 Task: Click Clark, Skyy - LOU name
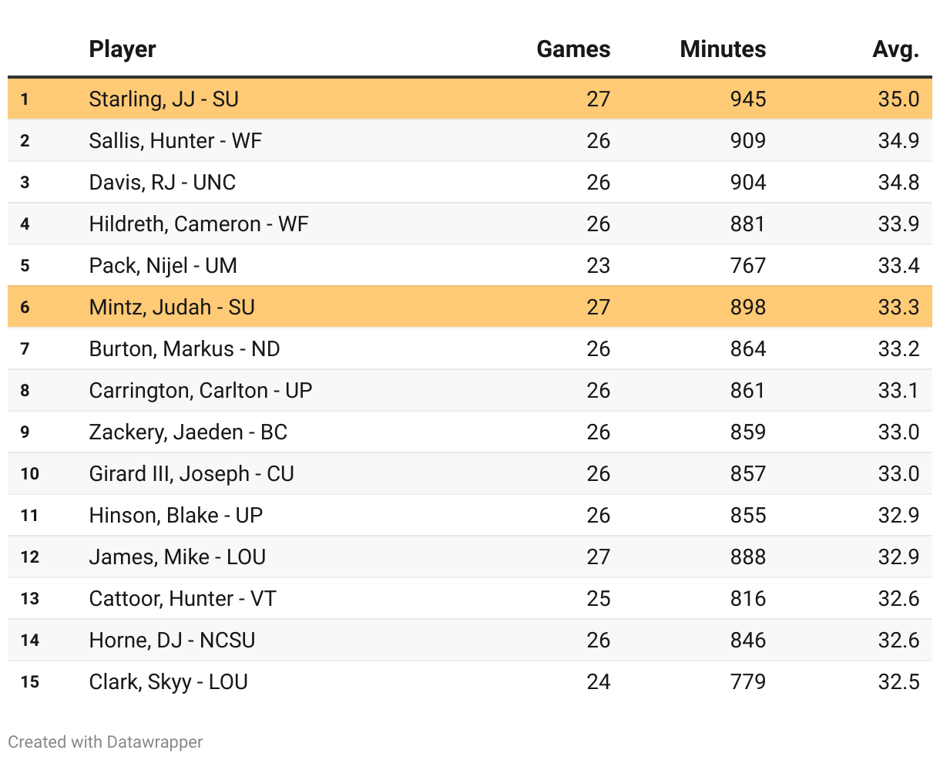168,681
